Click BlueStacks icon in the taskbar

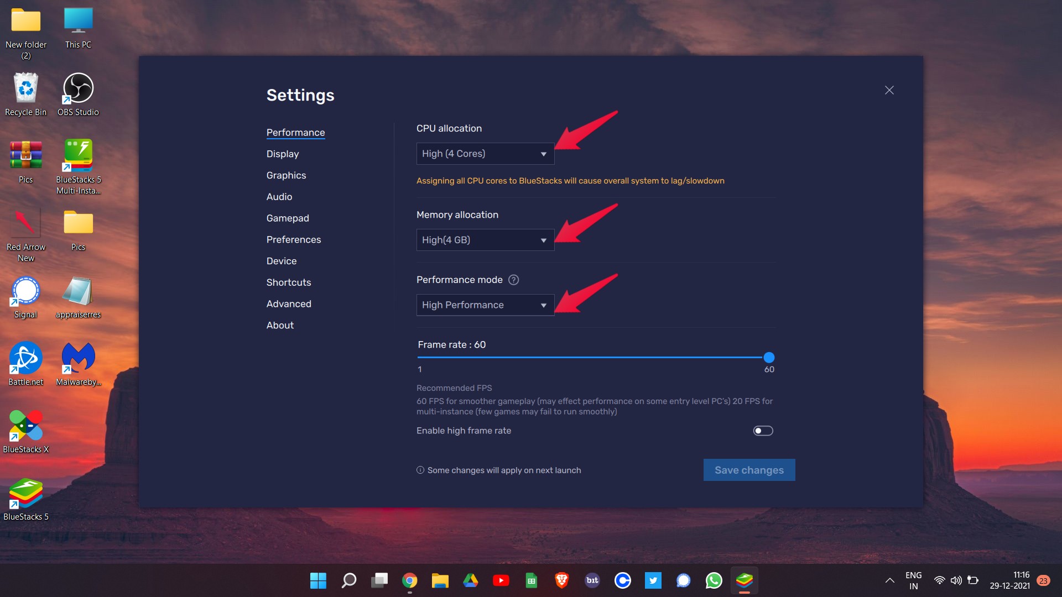pyautogui.click(x=745, y=580)
